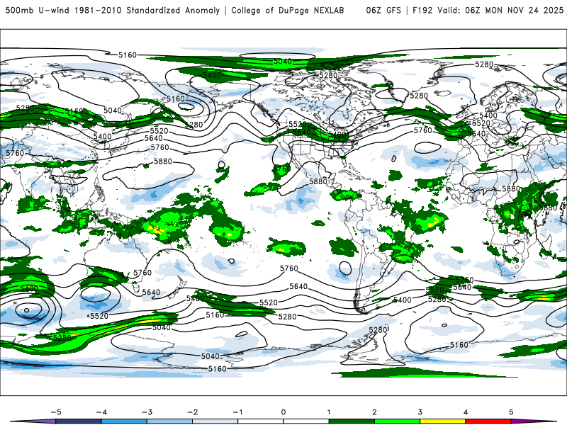The width and height of the screenshot is (567, 425).
Task: Click the 5880 contour label over North Africa
Action: pyautogui.click(x=511, y=188)
